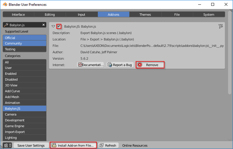
Task: Select the Add Mesh category
Action: pos(24,97)
